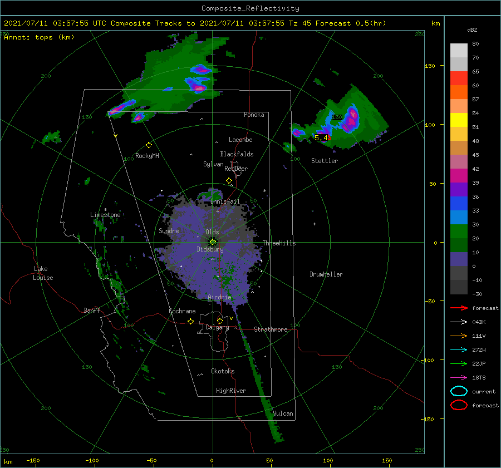Click the Lacombe town label
Screen dimensions: 501x468
(240, 140)
